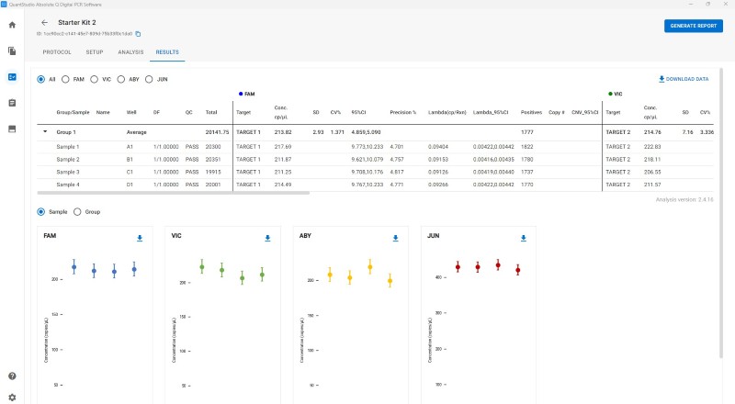Select the ABY channel radio button
This screenshot has width=735, height=404.
(121, 79)
